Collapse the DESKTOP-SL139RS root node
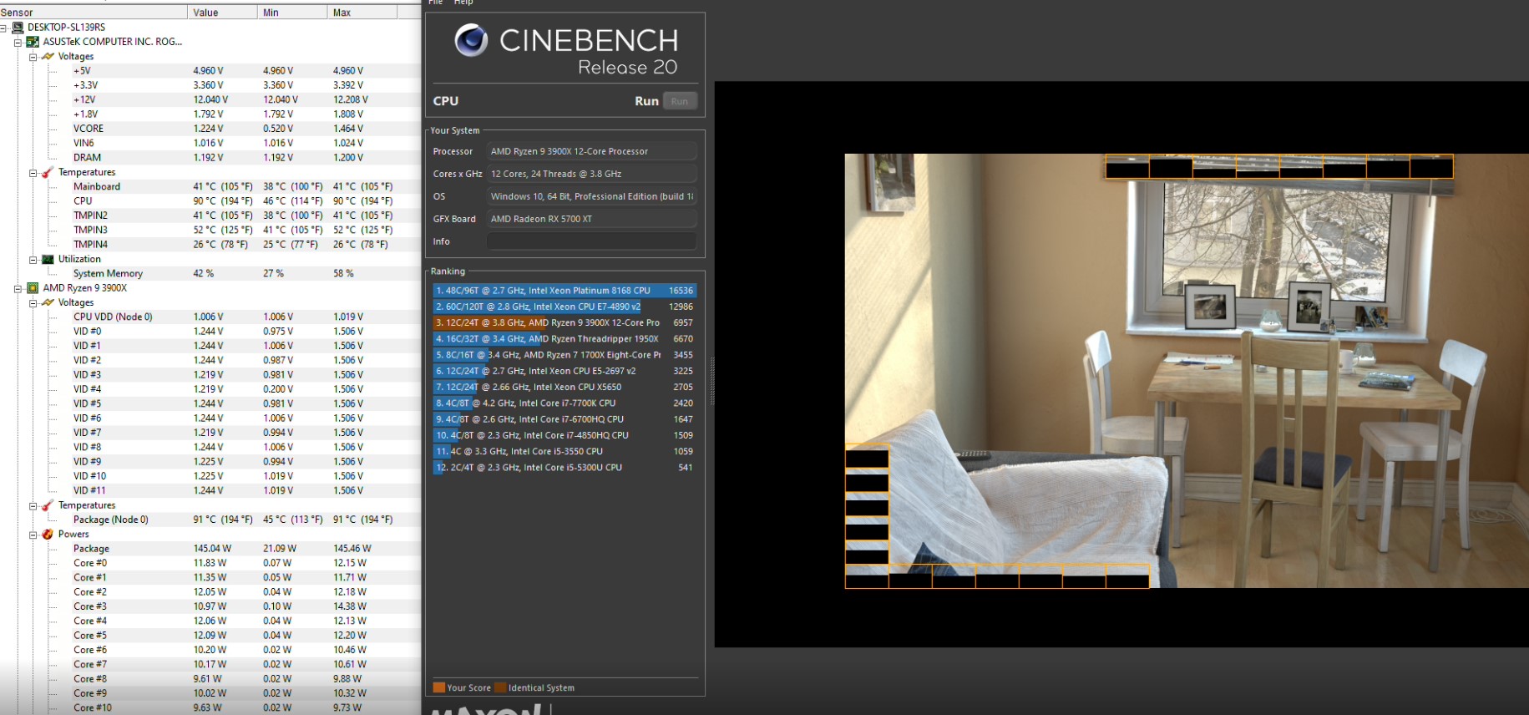 point(4,28)
